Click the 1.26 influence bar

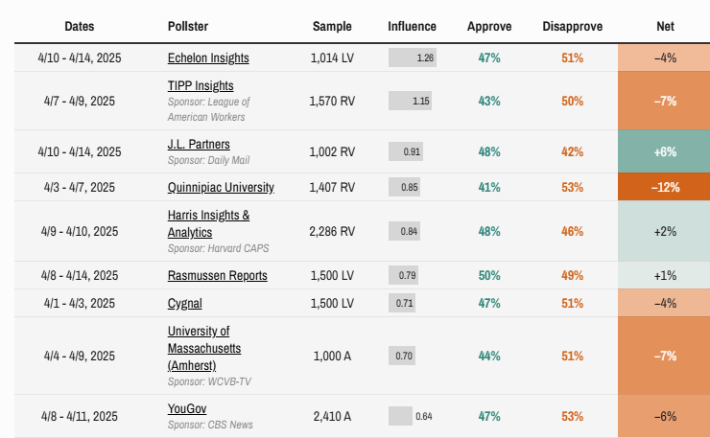413,58
